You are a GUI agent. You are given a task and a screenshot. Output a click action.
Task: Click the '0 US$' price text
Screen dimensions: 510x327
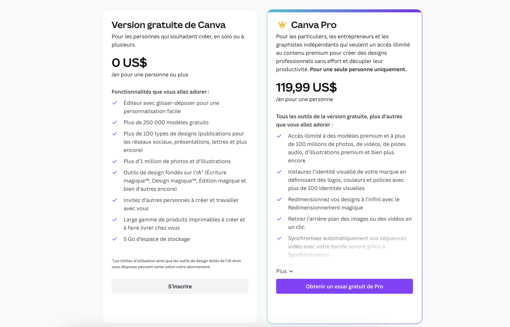pos(129,63)
